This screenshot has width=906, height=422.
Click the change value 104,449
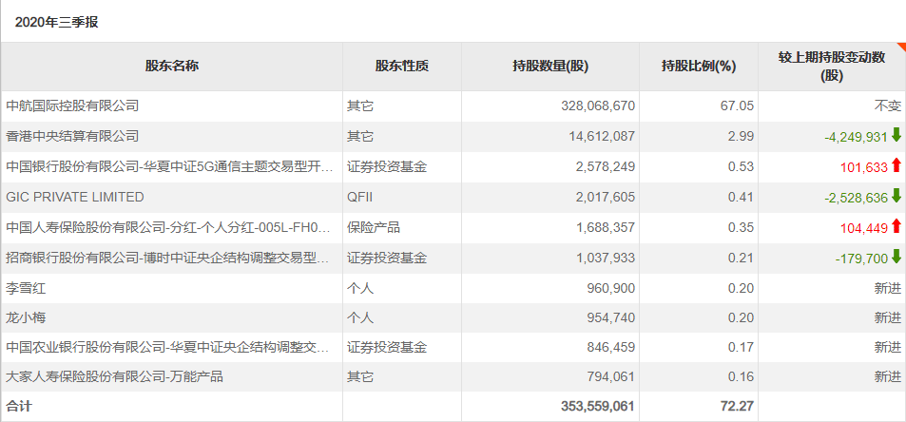pos(864,229)
